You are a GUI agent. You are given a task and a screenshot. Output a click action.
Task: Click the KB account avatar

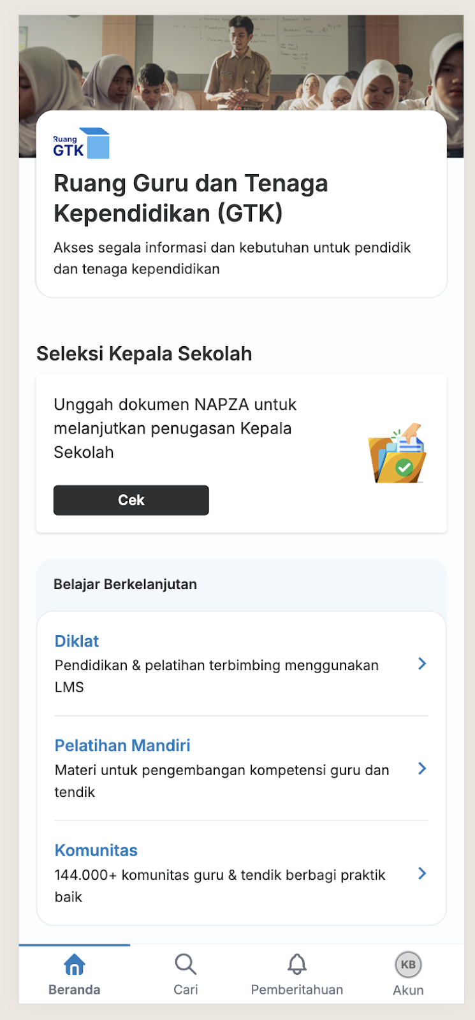click(x=408, y=965)
